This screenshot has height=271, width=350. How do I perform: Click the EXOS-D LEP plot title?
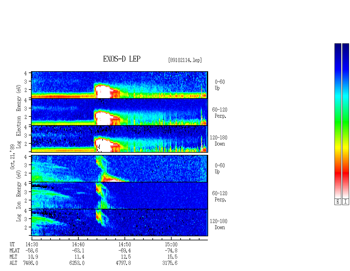click(x=122, y=59)
